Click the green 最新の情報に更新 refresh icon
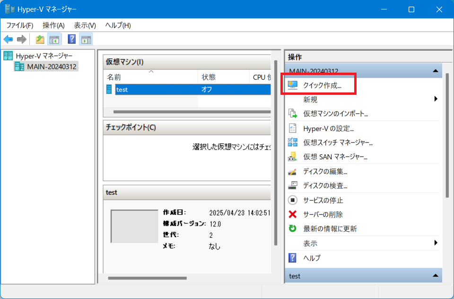 [293, 229]
